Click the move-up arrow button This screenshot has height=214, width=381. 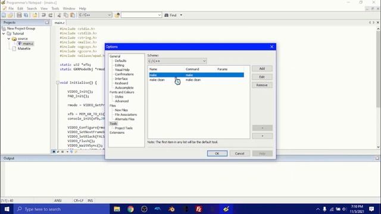coord(263,128)
